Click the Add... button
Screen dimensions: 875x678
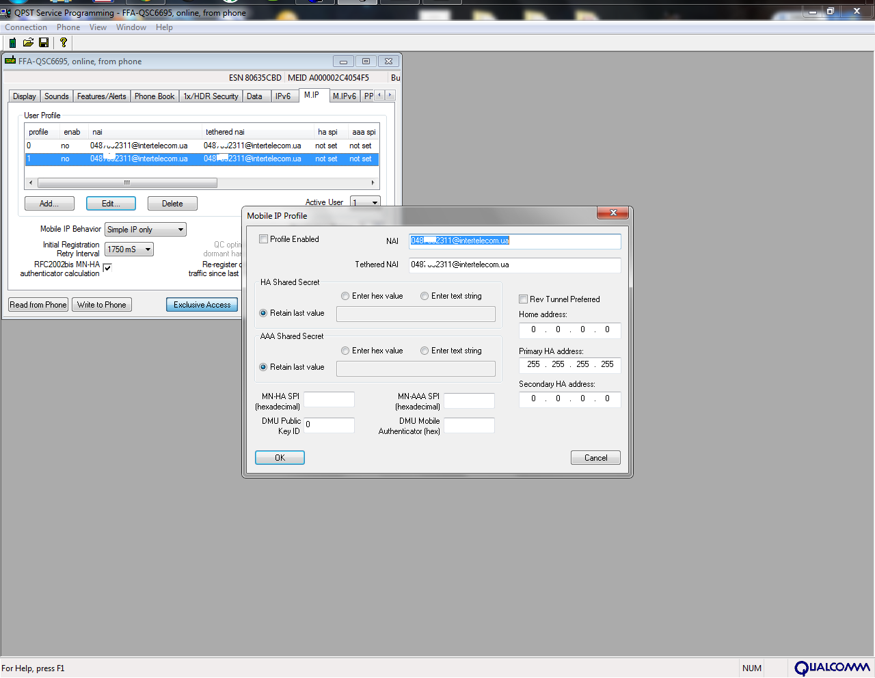tap(49, 204)
